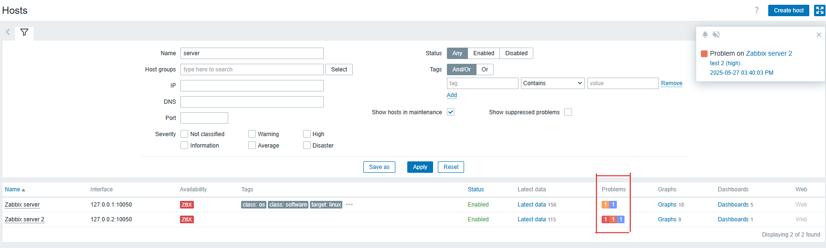826x248 pixels.
Task: Uncheck Show hosts in maintenance
Action: click(x=451, y=112)
